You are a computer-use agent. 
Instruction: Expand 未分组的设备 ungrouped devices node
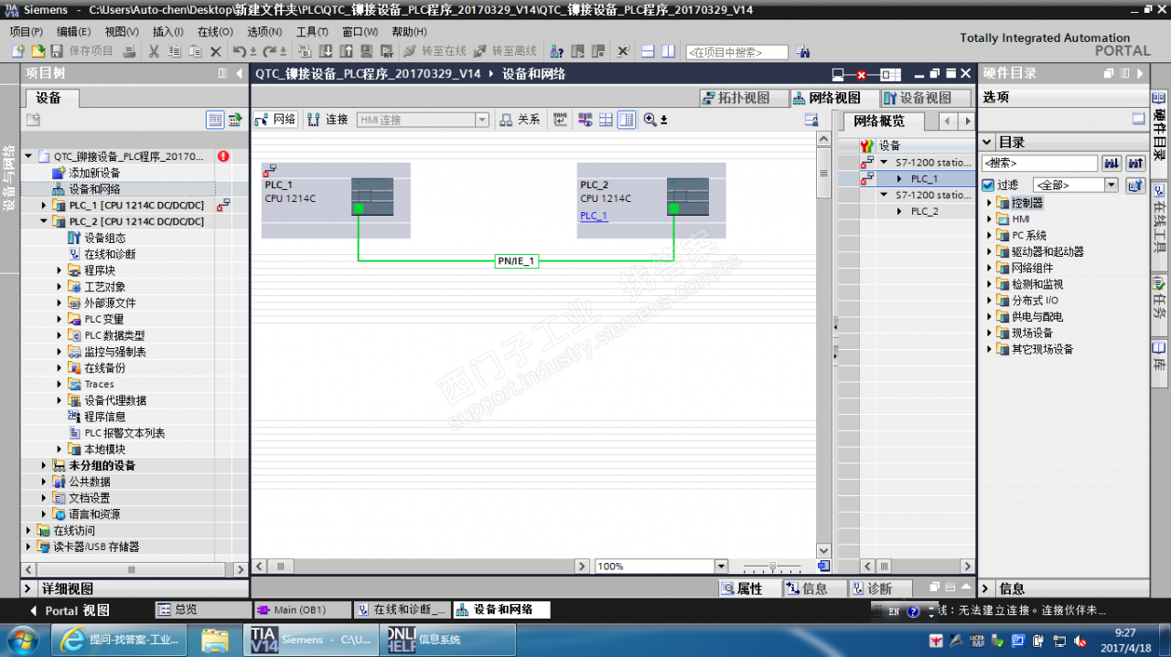click(x=43, y=465)
